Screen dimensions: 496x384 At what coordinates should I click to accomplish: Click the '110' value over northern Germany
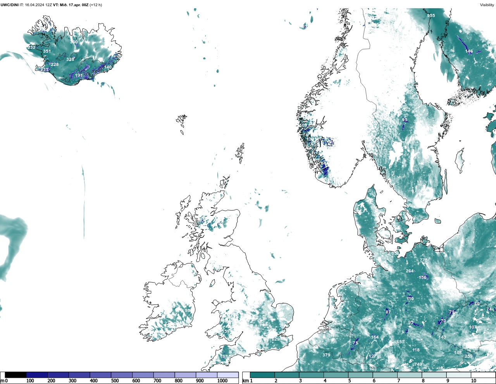(x=410, y=299)
